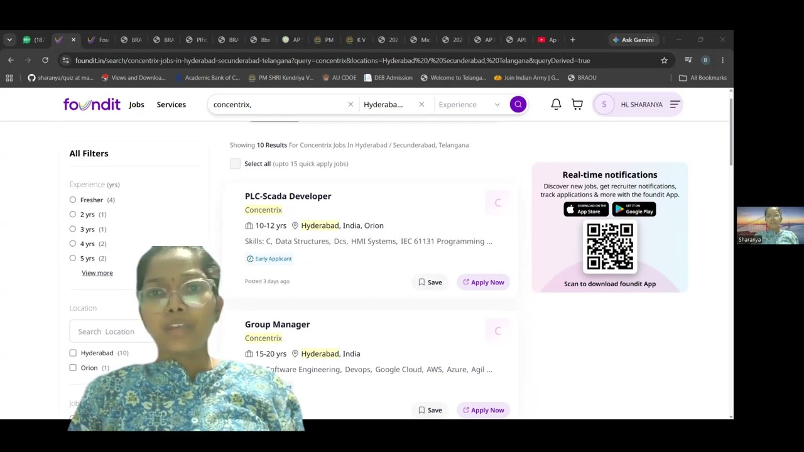
Task: Click Concentrix under PLC-Scada Developer
Action: 263,210
